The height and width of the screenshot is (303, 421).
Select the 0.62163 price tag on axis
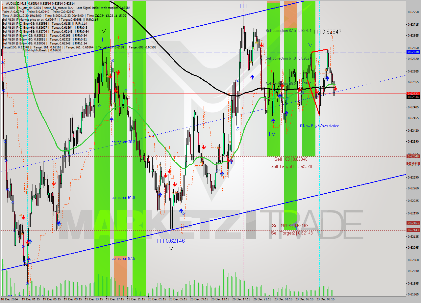pyautogui.click(x=413, y=223)
